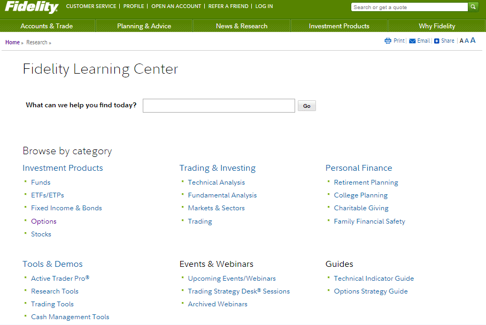
Task: Open the Options link
Action: click(x=44, y=221)
